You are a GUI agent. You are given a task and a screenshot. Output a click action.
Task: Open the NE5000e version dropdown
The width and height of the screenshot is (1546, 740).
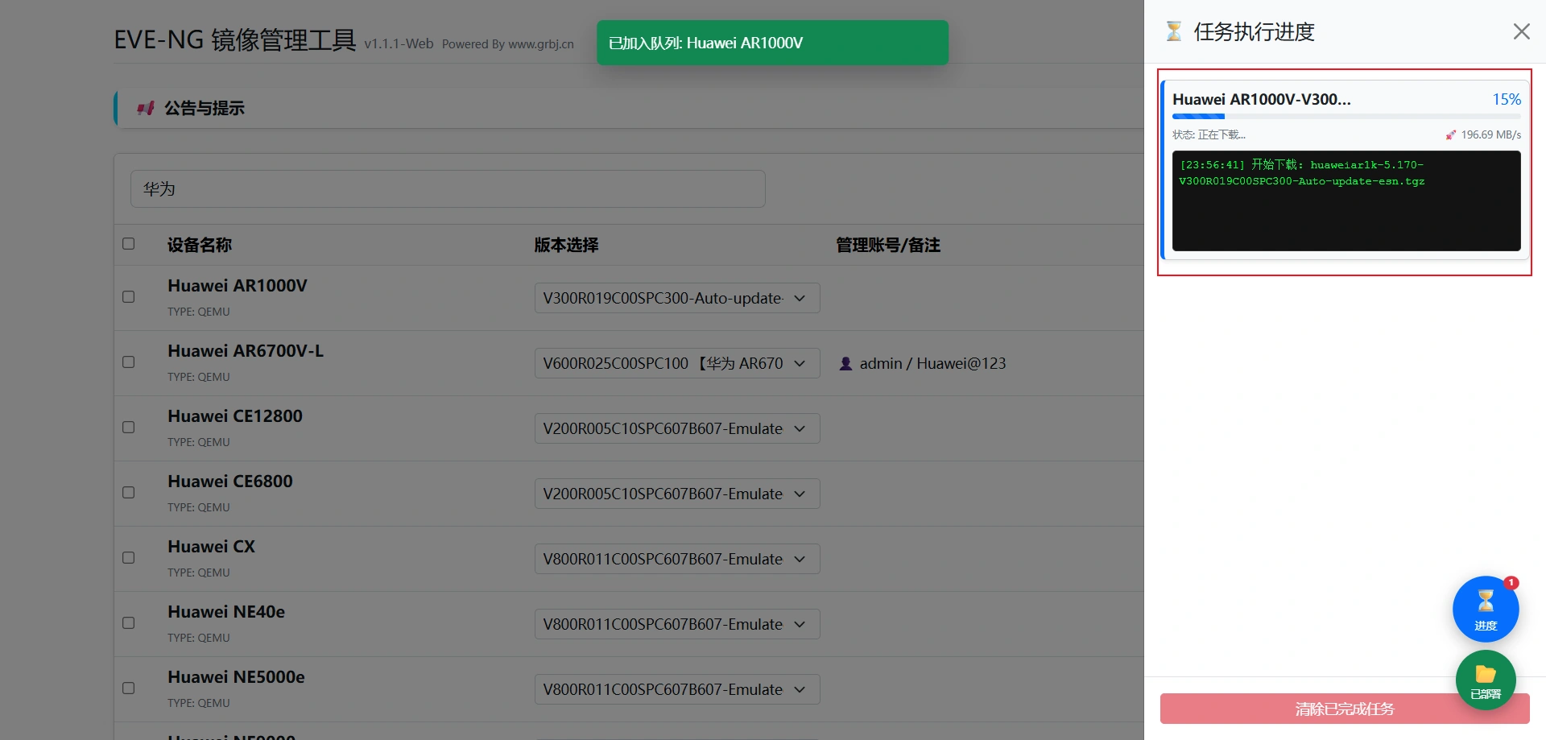(677, 689)
